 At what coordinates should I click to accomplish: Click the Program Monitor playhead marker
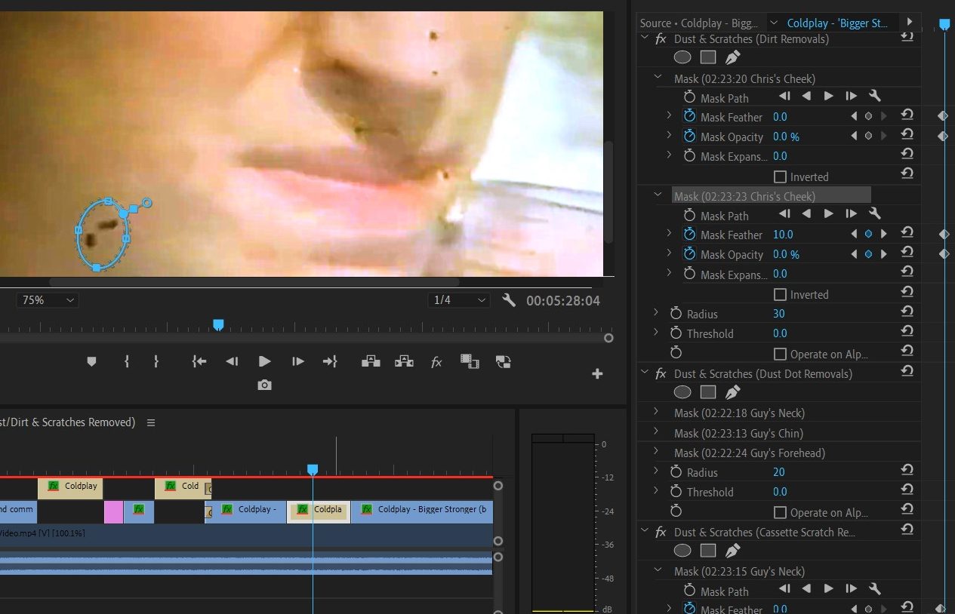[x=218, y=324]
